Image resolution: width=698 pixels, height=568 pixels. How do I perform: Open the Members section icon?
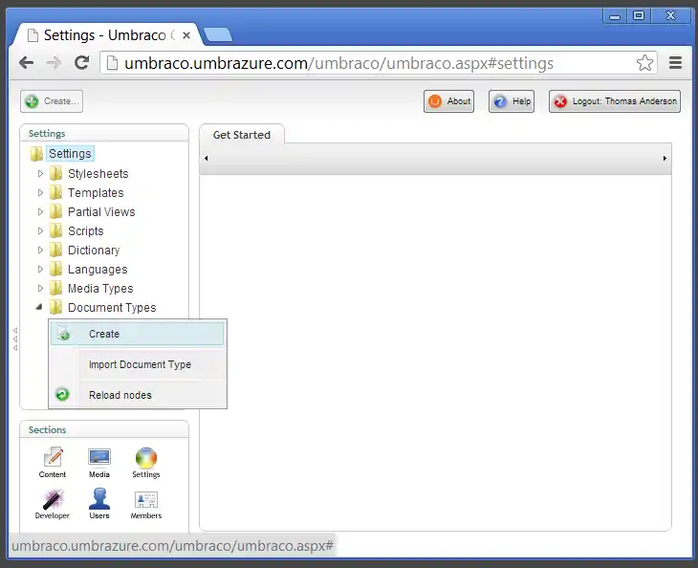[x=146, y=499]
